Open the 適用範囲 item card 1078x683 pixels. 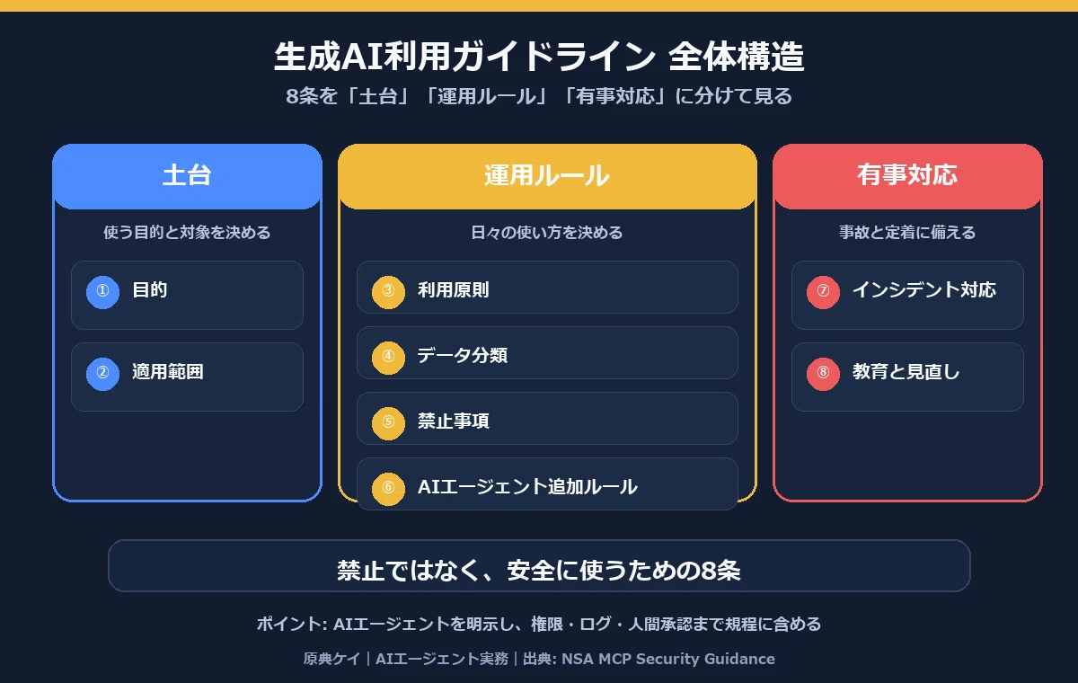(x=187, y=377)
